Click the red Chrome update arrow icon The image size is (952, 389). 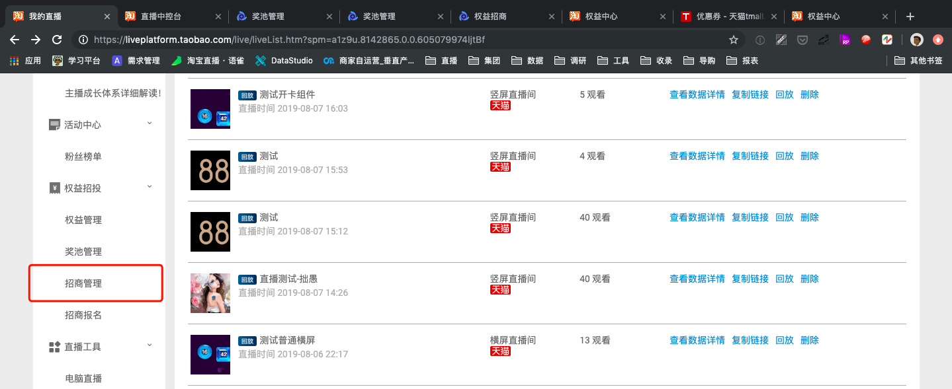coord(938,40)
